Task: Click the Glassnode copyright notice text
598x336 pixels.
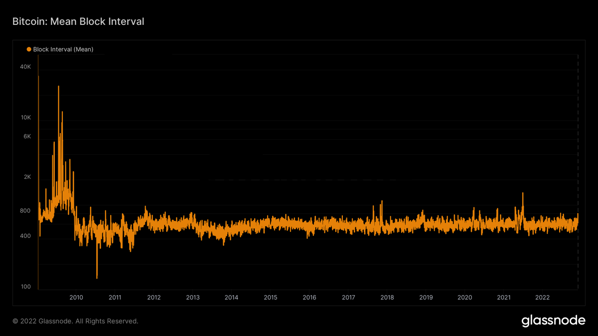Action: (75, 321)
